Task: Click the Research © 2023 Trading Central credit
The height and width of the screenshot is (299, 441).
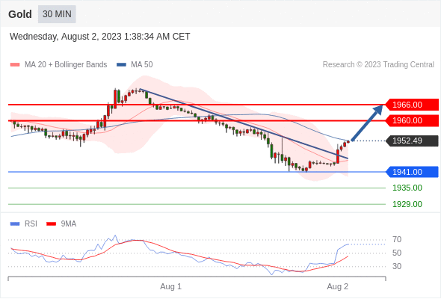Action: (x=378, y=65)
